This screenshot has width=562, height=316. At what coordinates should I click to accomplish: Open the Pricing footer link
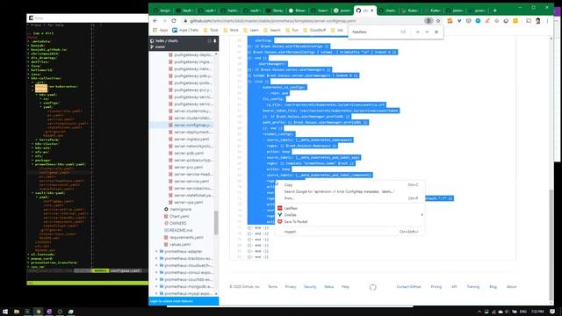(436, 287)
